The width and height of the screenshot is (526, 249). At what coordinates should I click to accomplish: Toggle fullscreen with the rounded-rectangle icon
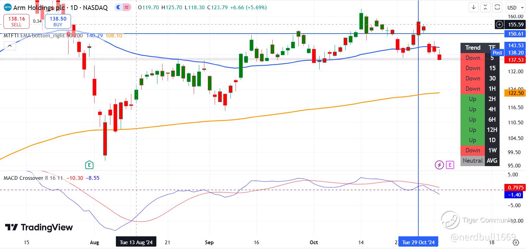point(497,7)
